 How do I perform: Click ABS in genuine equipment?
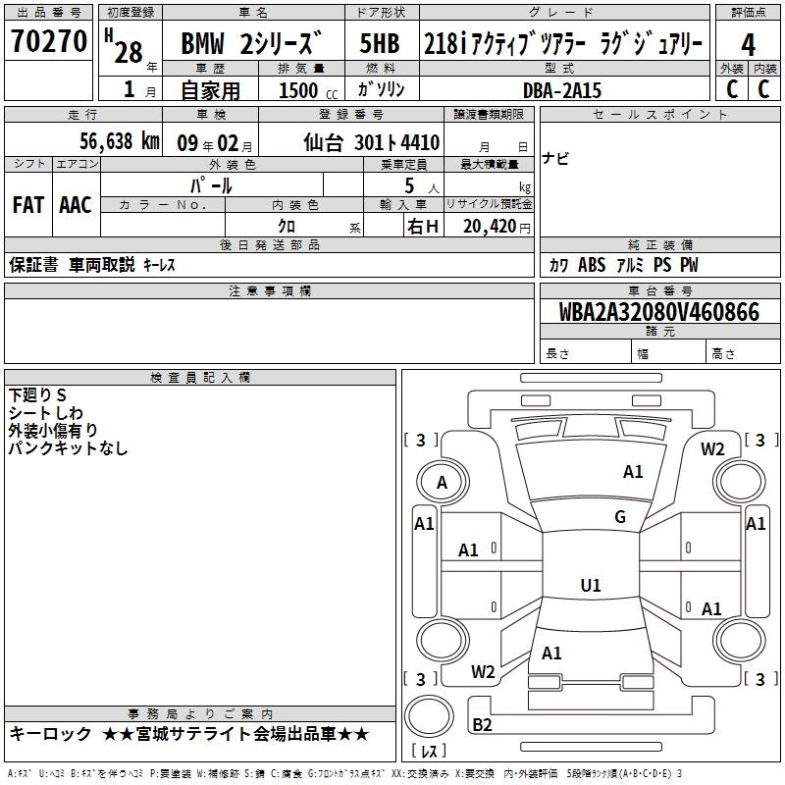(592, 264)
